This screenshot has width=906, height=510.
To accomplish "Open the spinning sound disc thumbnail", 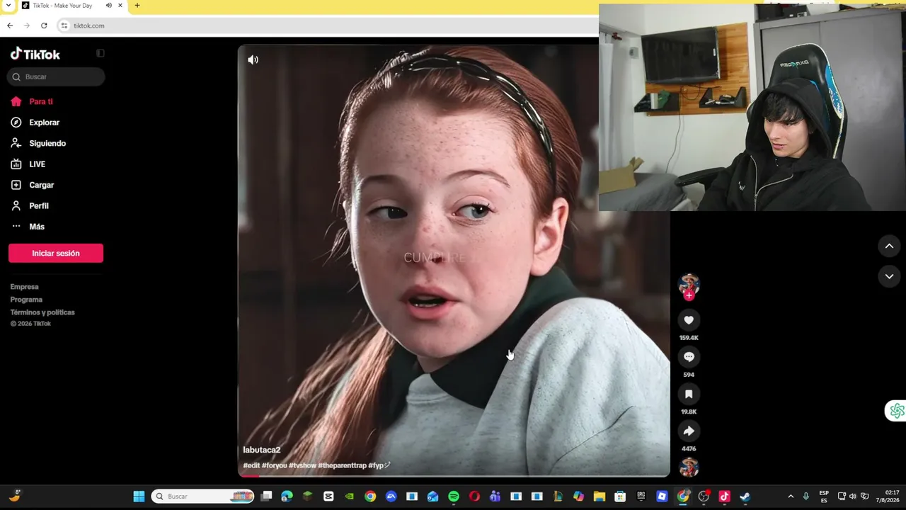I will [689, 467].
